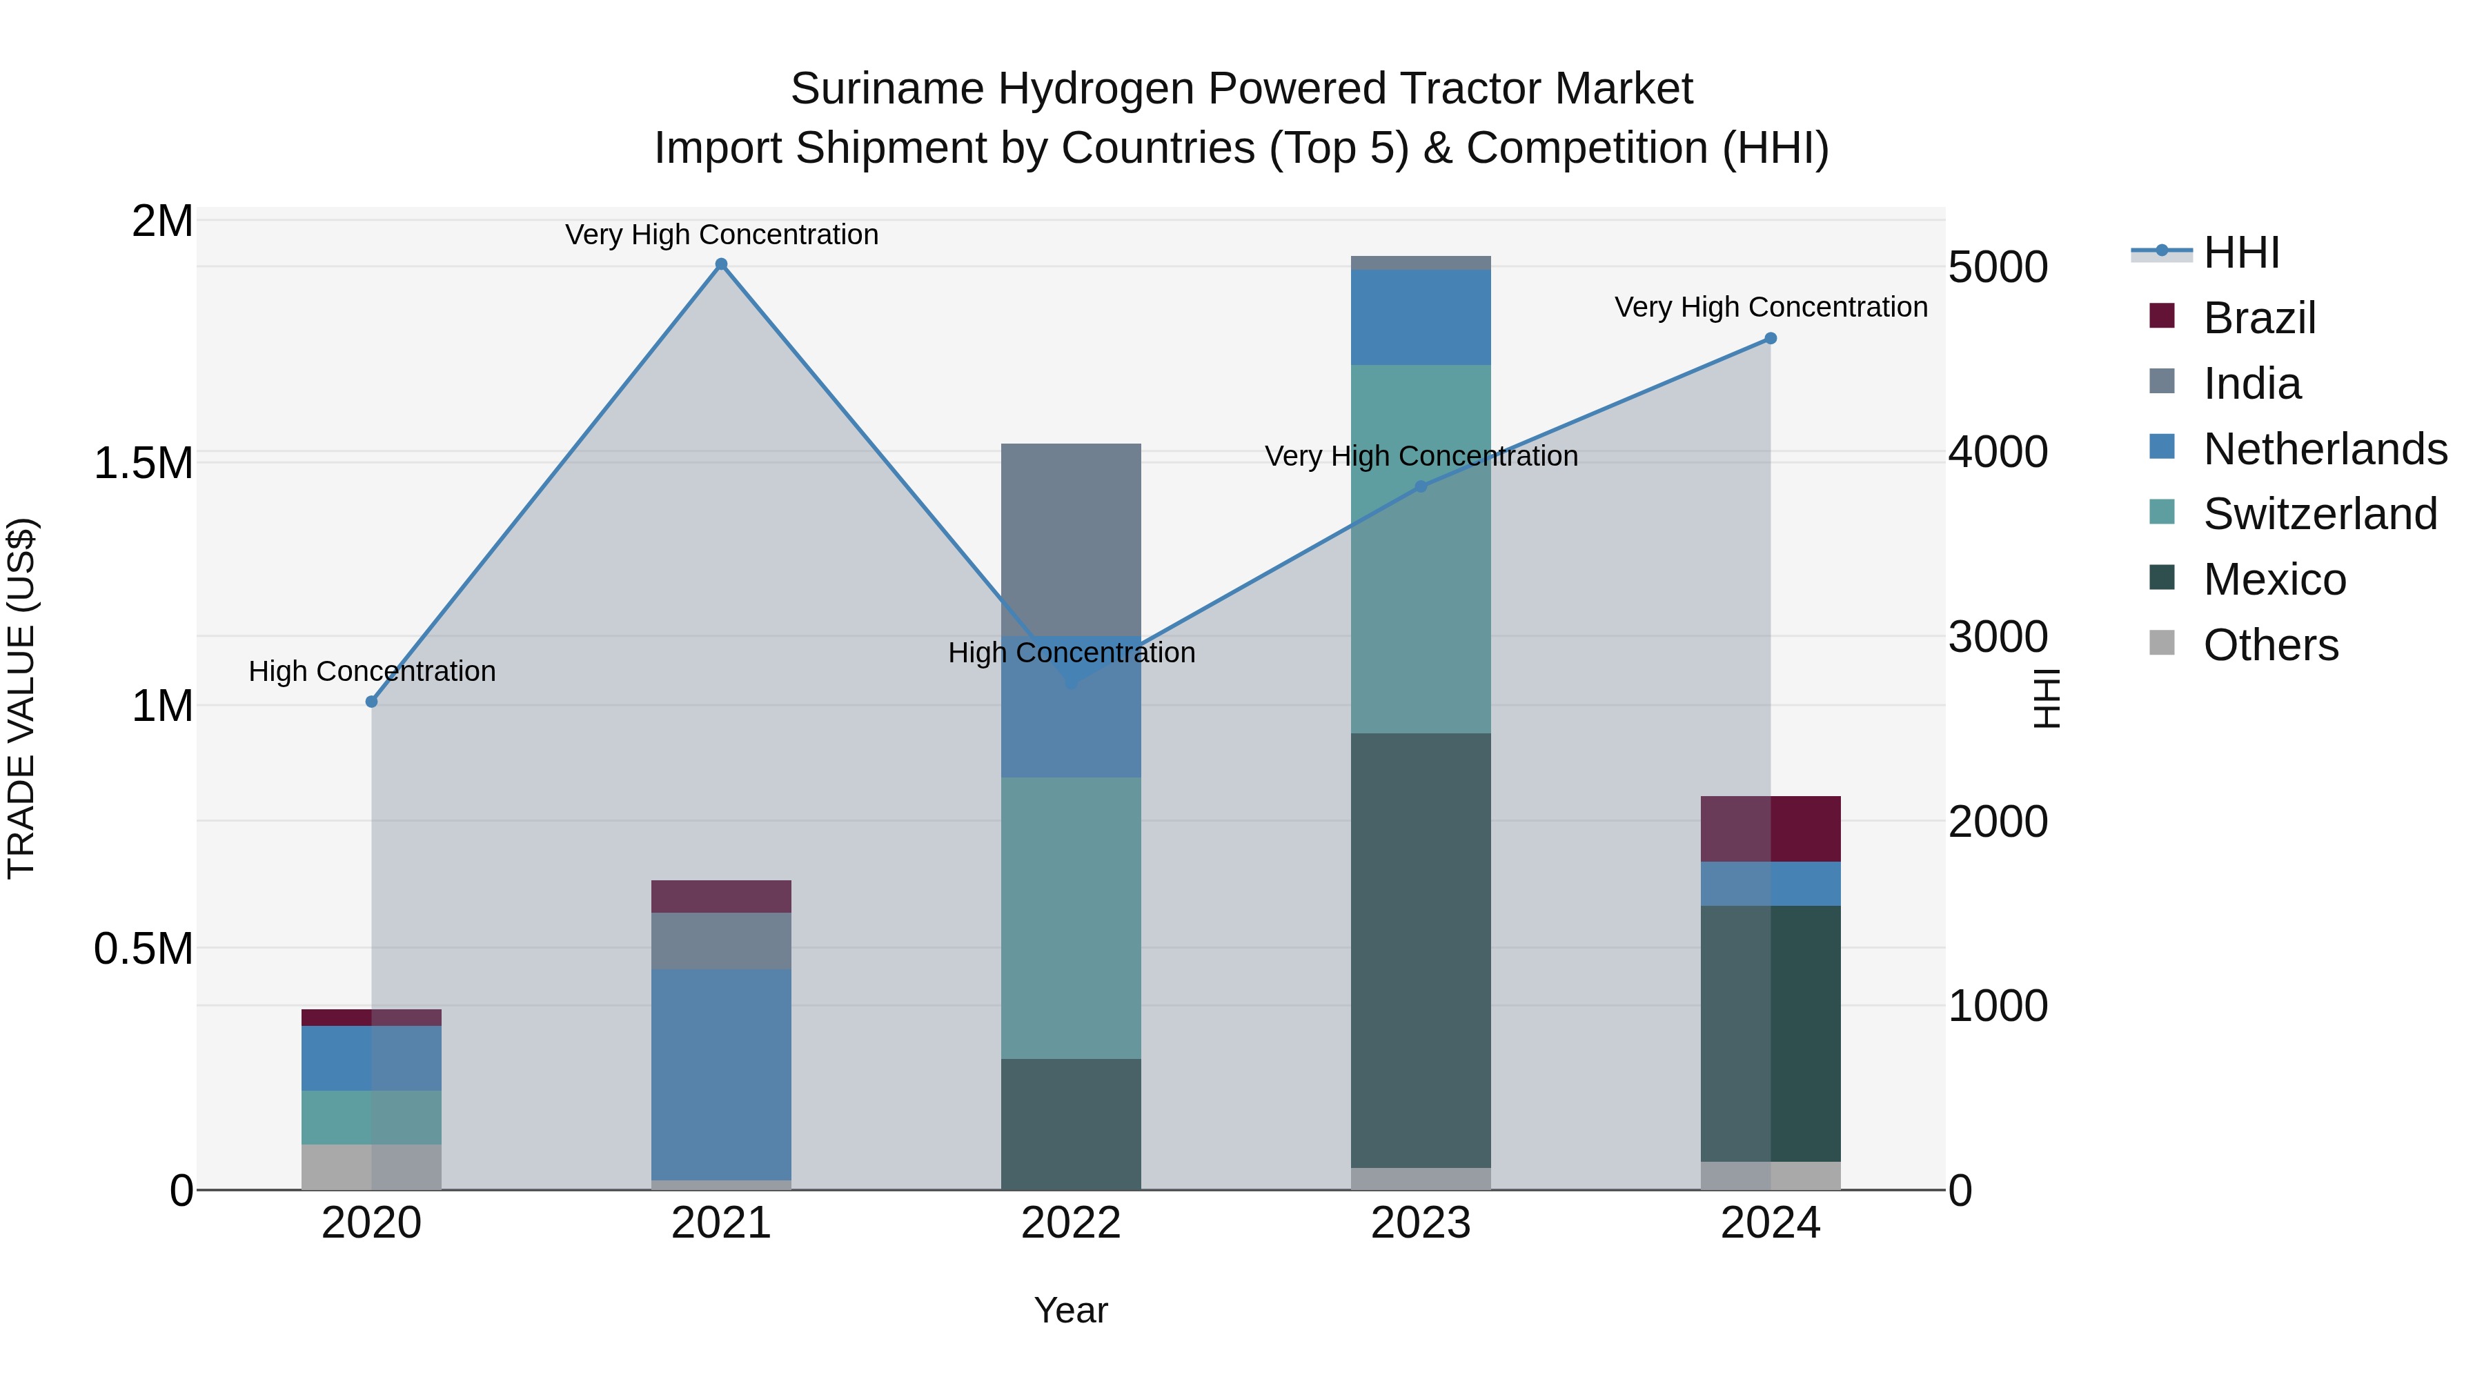The width and height of the screenshot is (2484, 1397).
Task: Click the 2020 Netherlands bar segment
Action: tap(371, 1058)
